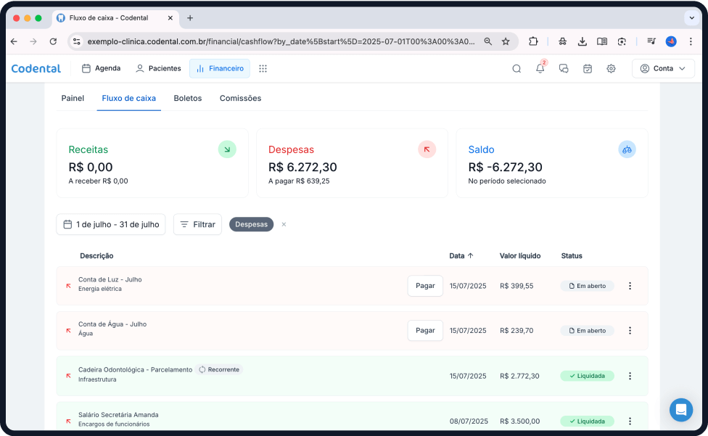Switch to the Boletos tab
This screenshot has width=708, height=436.
pos(188,98)
